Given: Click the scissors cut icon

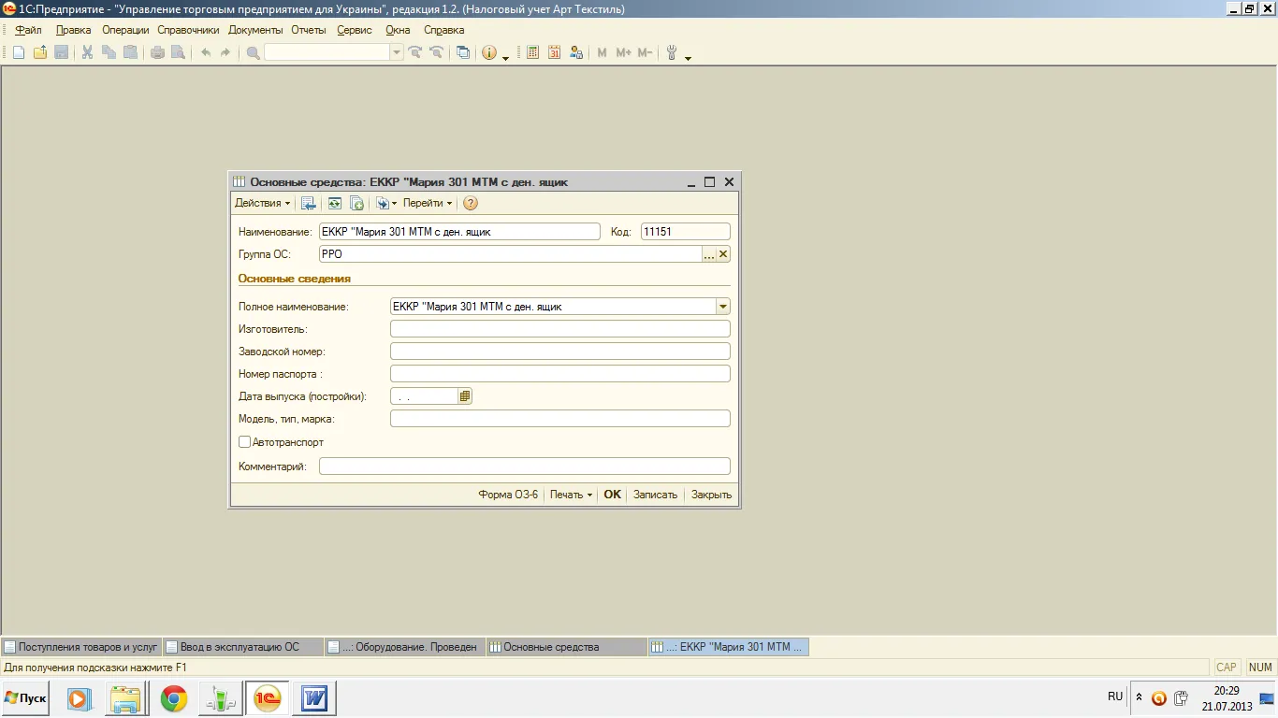Looking at the screenshot, I should [x=87, y=52].
